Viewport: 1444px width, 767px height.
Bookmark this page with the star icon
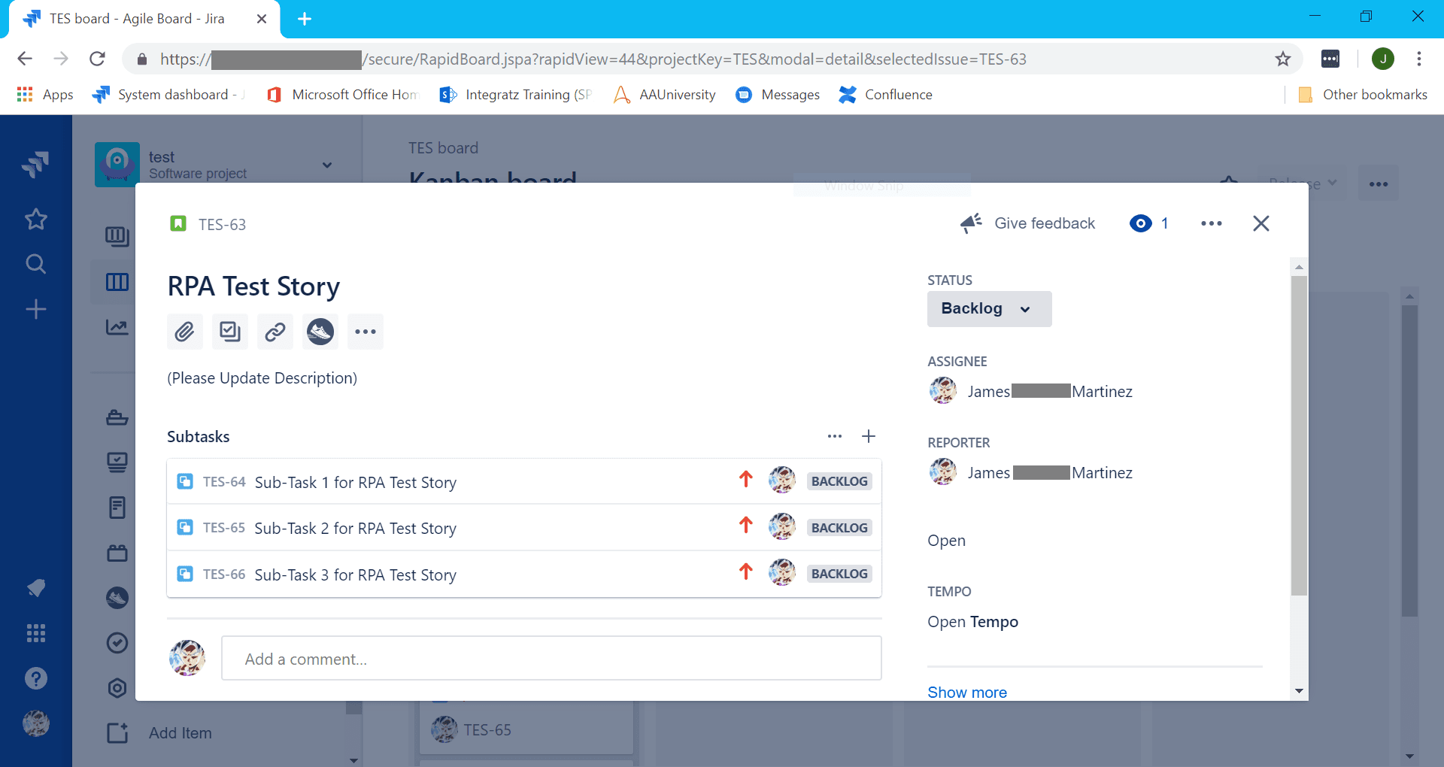point(1283,59)
